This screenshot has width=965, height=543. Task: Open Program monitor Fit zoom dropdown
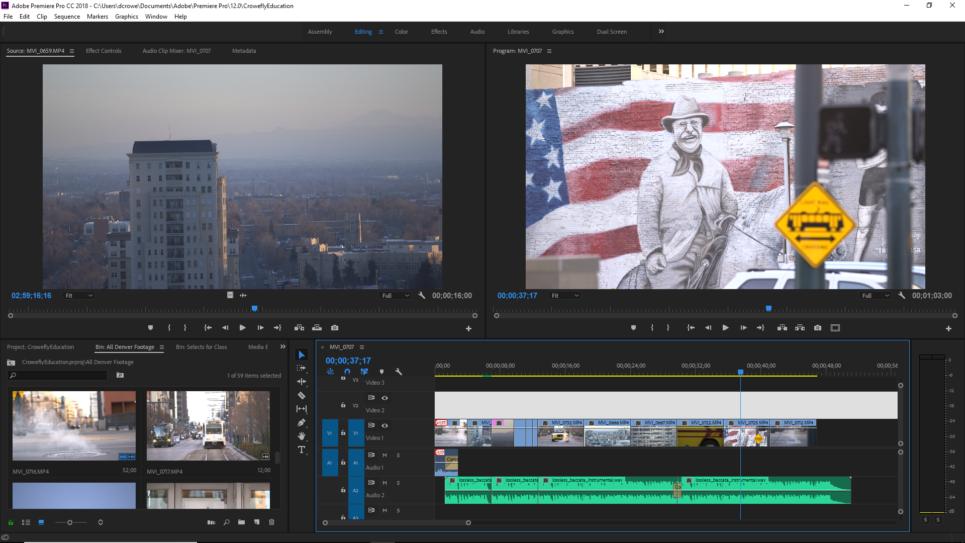point(565,296)
